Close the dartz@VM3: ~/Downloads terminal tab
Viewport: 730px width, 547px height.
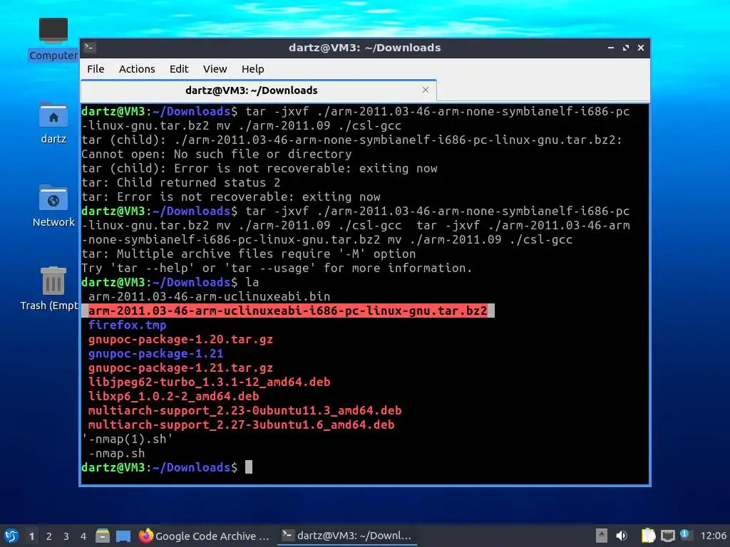point(425,90)
